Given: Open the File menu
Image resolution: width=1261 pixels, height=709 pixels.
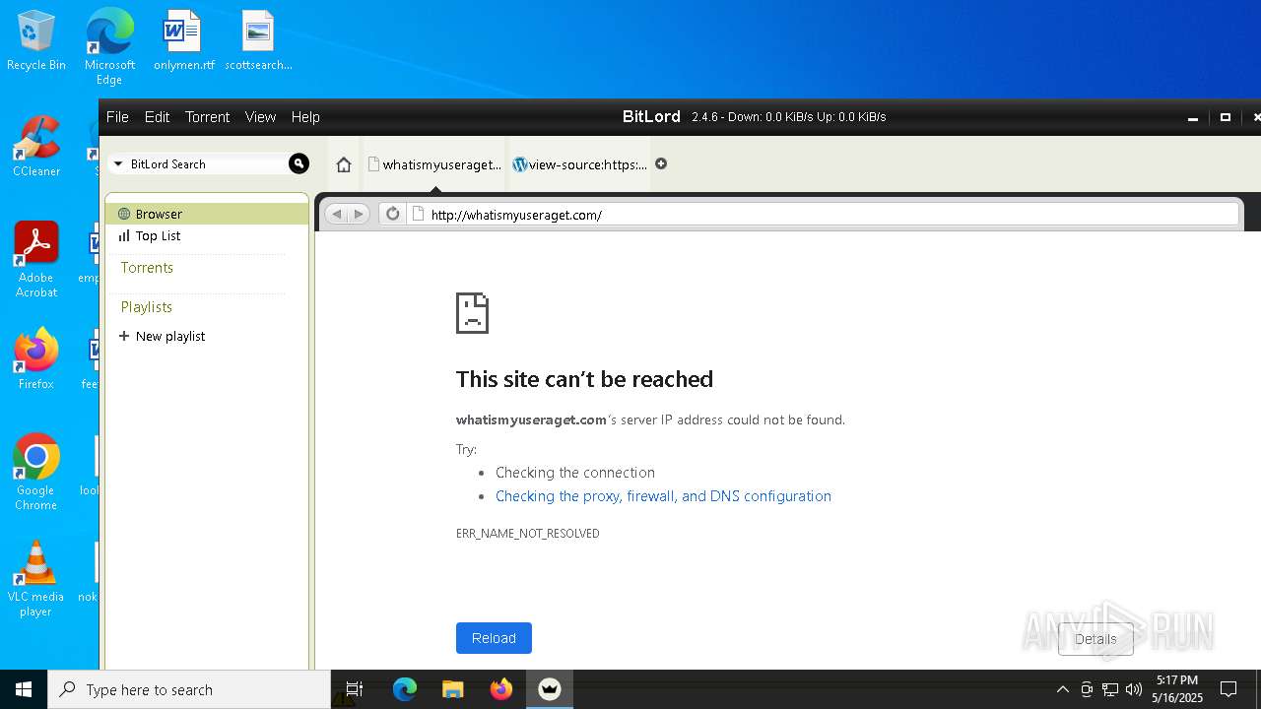Looking at the screenshot, I should click(117, 116).
